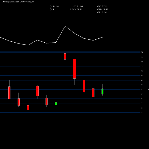Select the high value H: 91.80
This screenshot has width=149, height=149.
78,7
